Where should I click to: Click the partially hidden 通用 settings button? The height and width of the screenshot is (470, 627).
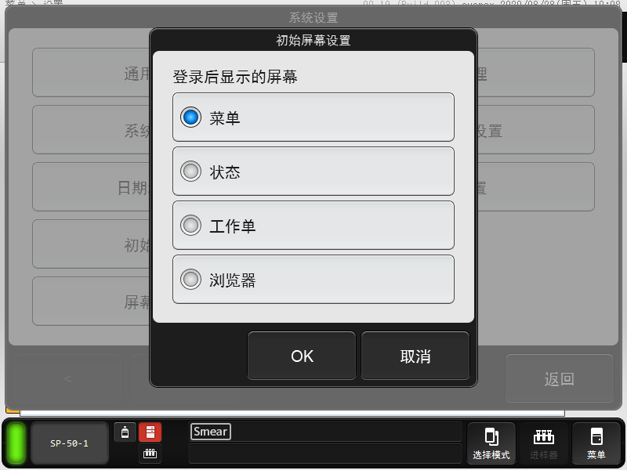[x=90, y=74]
